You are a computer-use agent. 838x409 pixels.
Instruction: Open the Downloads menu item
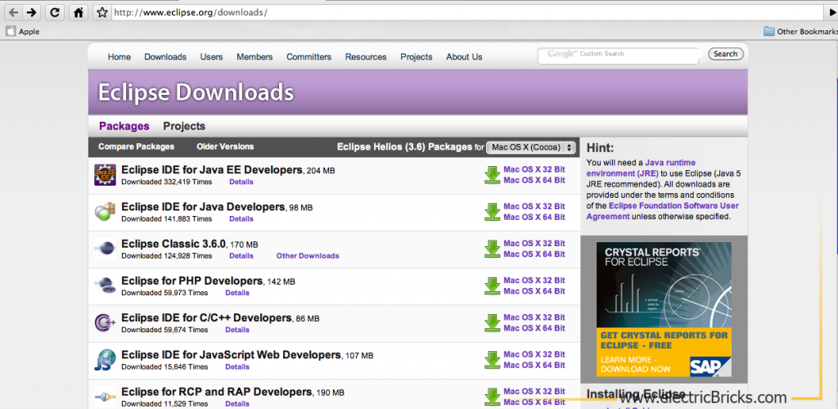point(165,56)
